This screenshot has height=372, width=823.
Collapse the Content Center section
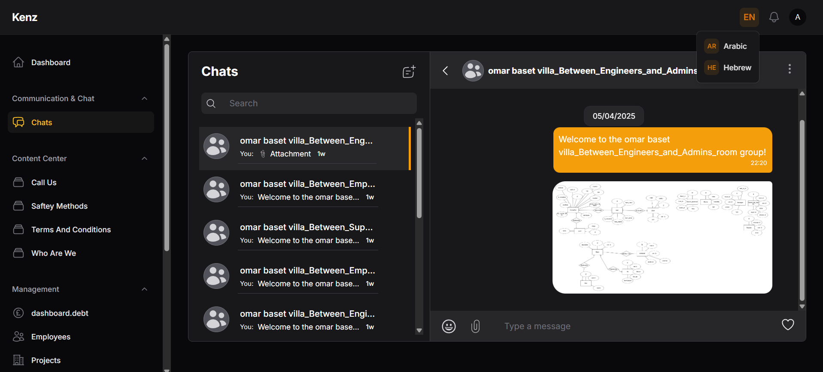tap(144, 159)
